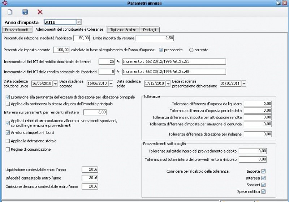
Task: Click the red X delete icon
Action: pyautogui.click(x=40, y=12)
